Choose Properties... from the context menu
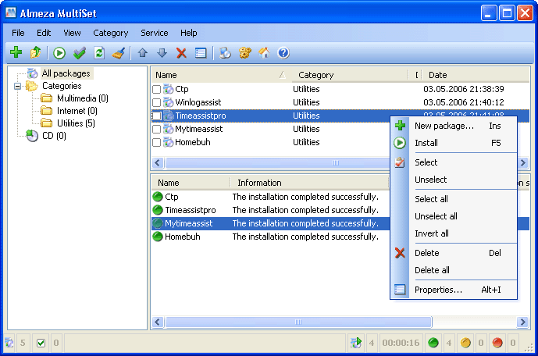 pos(438,290)
